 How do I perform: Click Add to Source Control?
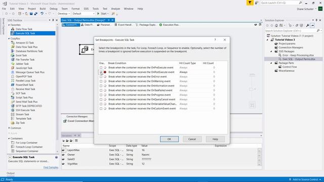point(305,179)
